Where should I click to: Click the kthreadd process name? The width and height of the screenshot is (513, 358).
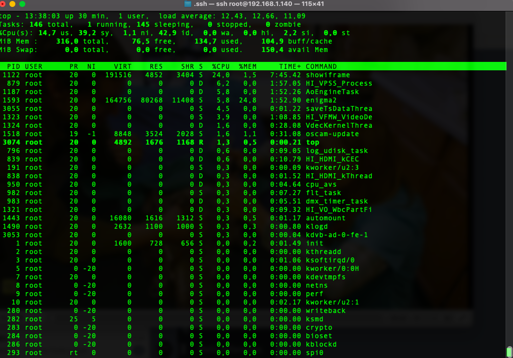point(323,252)
